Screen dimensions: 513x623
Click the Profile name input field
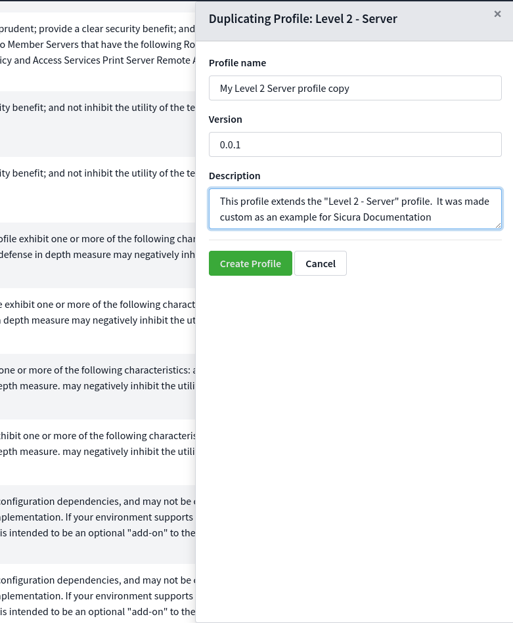(355, 88)
